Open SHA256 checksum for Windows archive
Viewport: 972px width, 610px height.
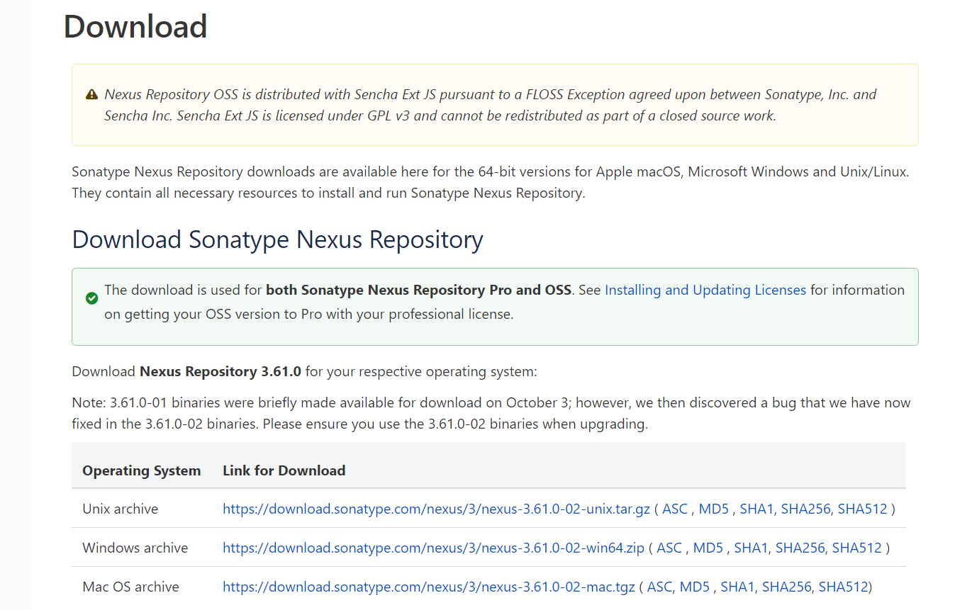800,548
